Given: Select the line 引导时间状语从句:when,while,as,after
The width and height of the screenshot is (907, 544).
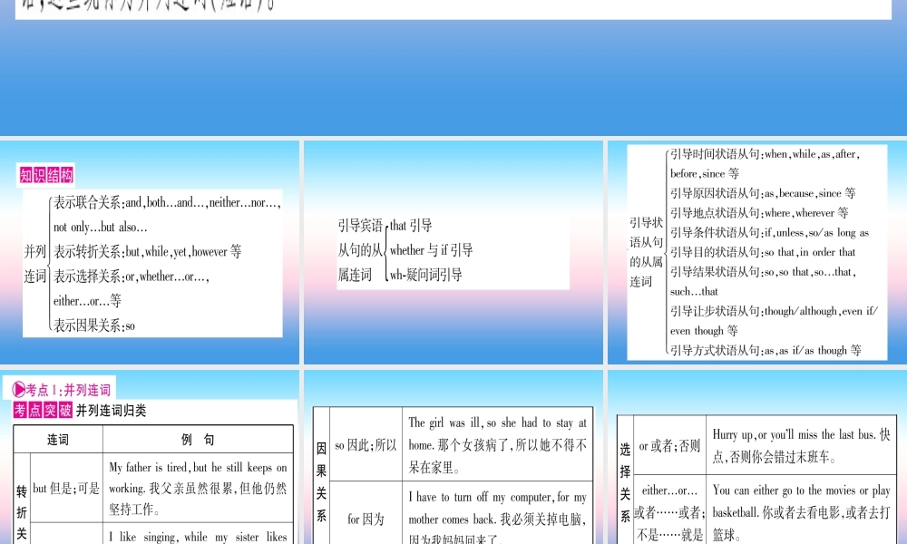Looking at the screenshot, I should coord(765,154).
